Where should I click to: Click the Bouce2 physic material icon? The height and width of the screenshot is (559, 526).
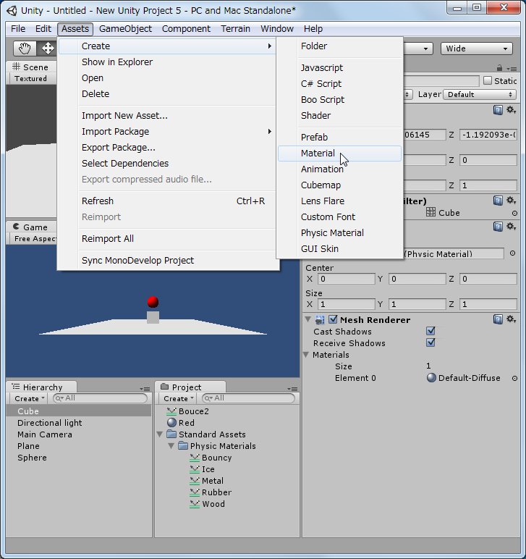point(171,411)
